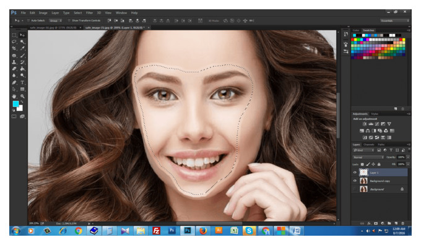
Task: Click the Vibrance adjustment icon
Action: coord(389,124)
